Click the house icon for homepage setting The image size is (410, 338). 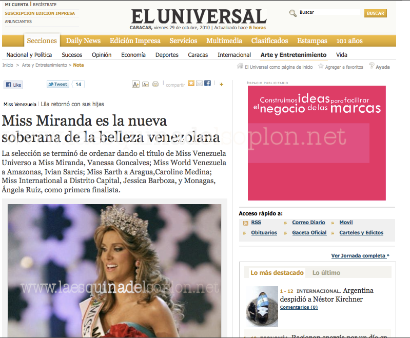pos(240,66)
